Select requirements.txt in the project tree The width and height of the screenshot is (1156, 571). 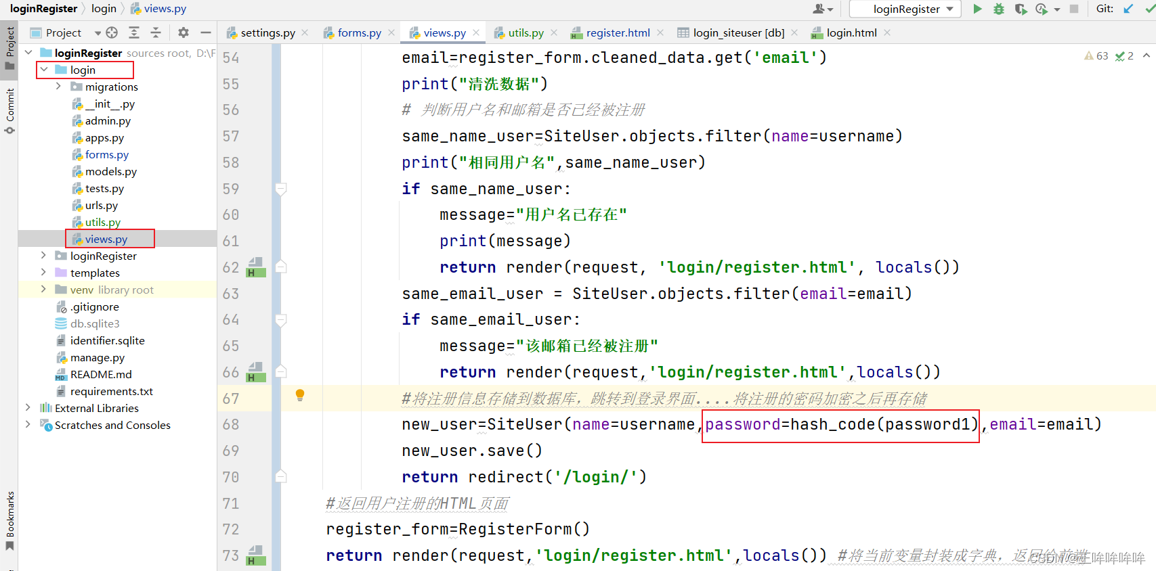[x=112, y=391]
